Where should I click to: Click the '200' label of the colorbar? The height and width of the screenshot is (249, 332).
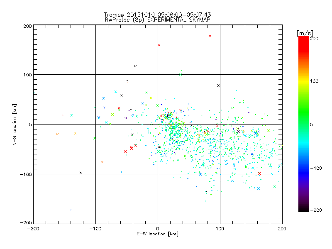click(x=314, y=39)
